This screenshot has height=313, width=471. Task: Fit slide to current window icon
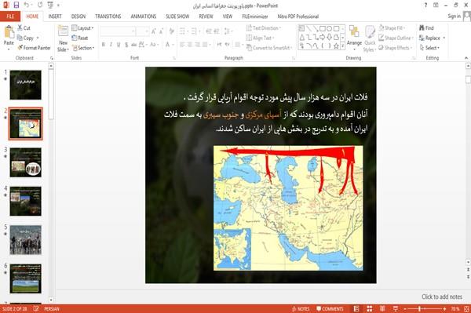pyautogui.click(x=466, y=308)
